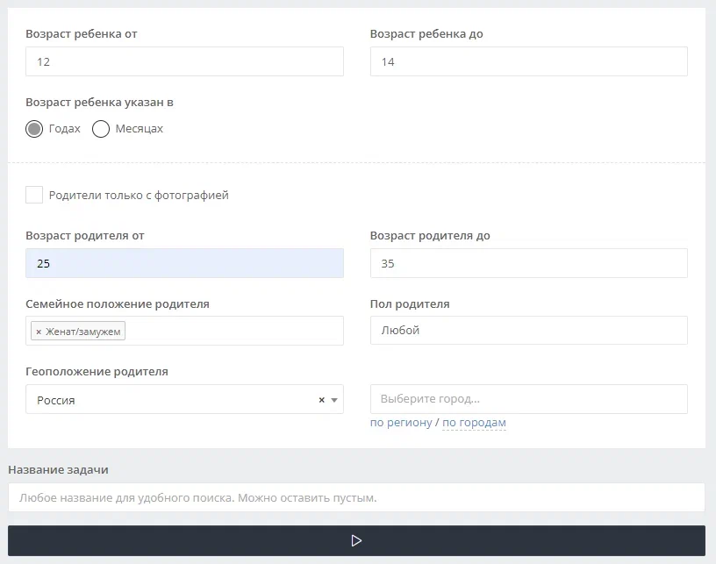Switch to по городам
The width and height of the screenshot is (716, 564).
[474, 423]
